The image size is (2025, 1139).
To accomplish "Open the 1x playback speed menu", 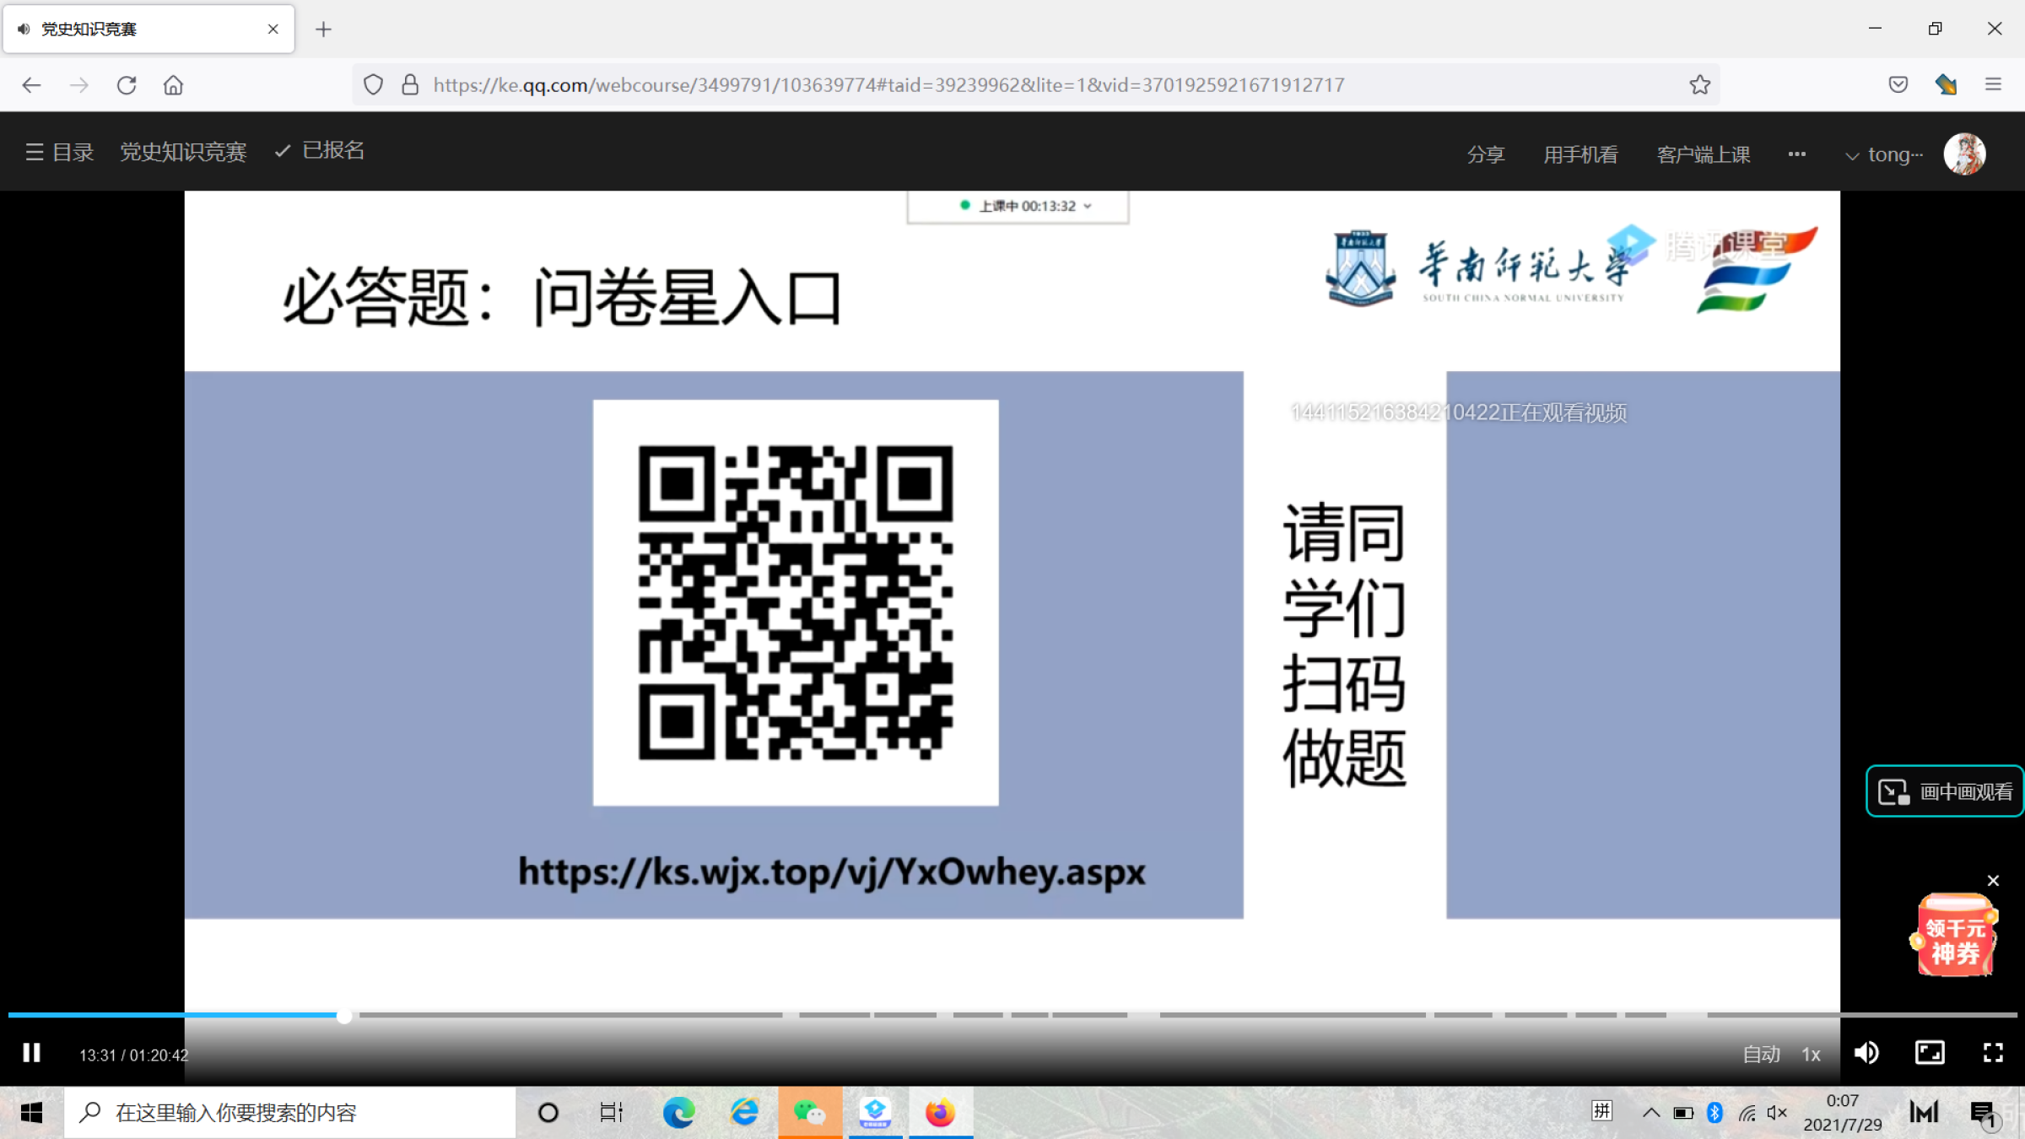I will point(1811,1055).
